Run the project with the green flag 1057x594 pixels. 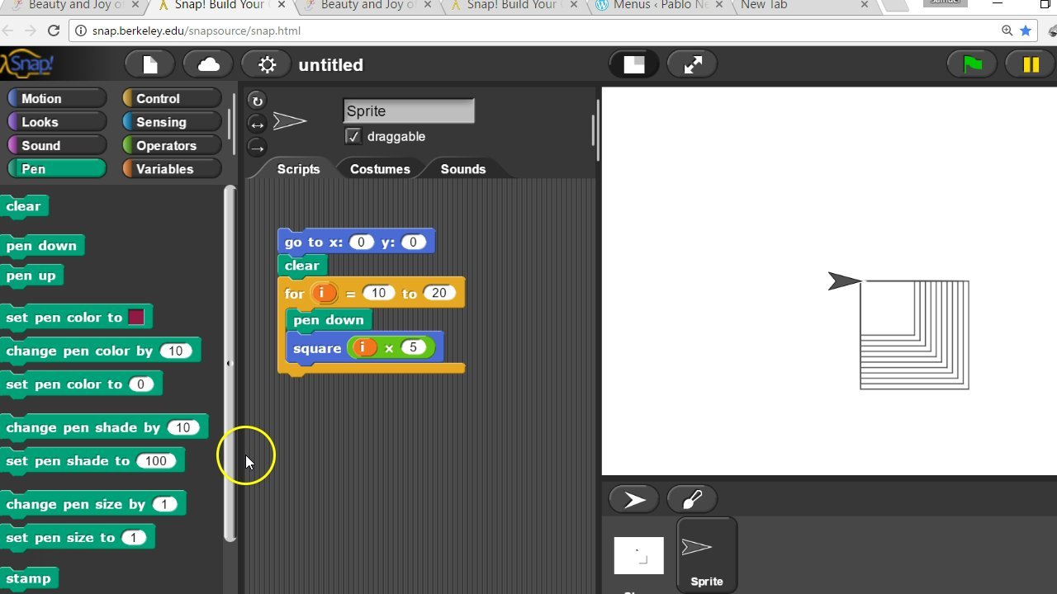971,64
